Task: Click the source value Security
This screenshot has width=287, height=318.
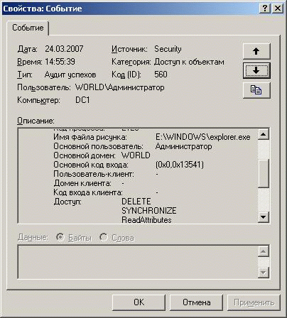Action: (168, 49)
